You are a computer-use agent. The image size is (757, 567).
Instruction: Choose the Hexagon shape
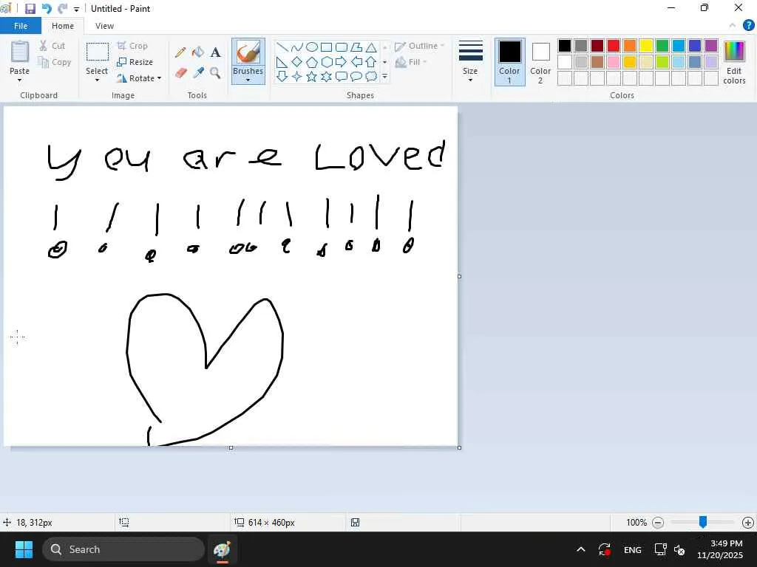coord(326,62)
